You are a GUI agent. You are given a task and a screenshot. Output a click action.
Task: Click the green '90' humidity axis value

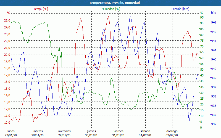(202, 23)
